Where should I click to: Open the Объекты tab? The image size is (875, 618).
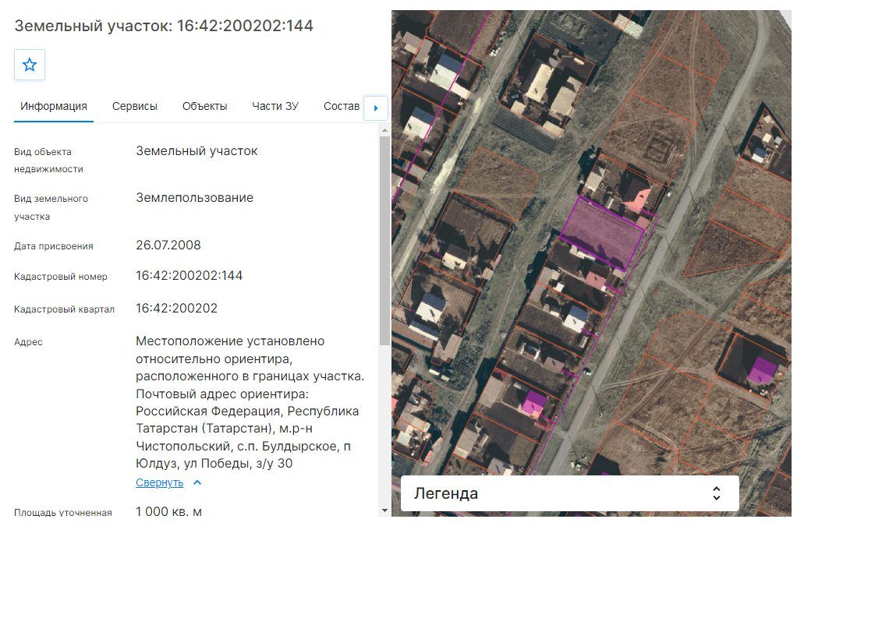[x=205, y=106]
